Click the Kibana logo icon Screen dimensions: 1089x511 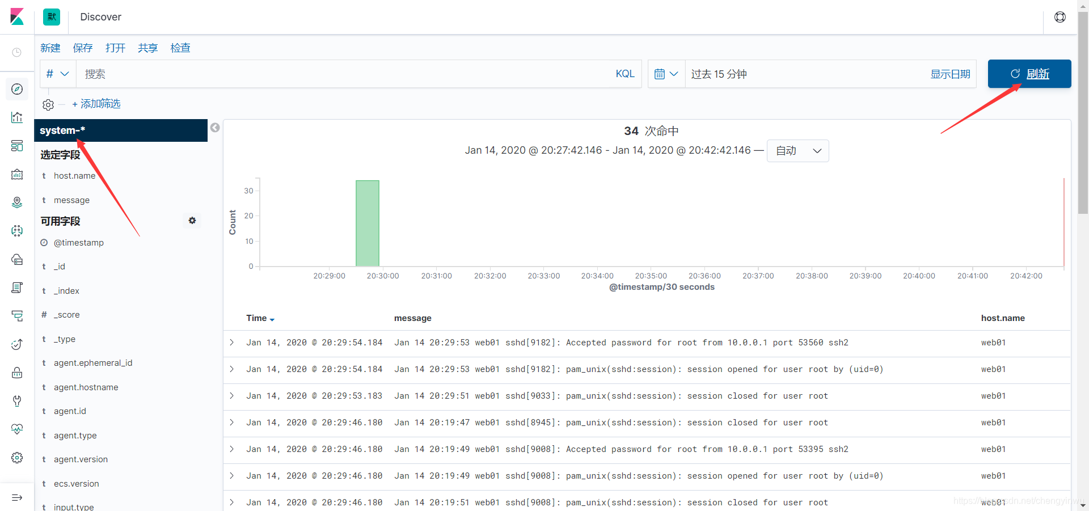17,16
